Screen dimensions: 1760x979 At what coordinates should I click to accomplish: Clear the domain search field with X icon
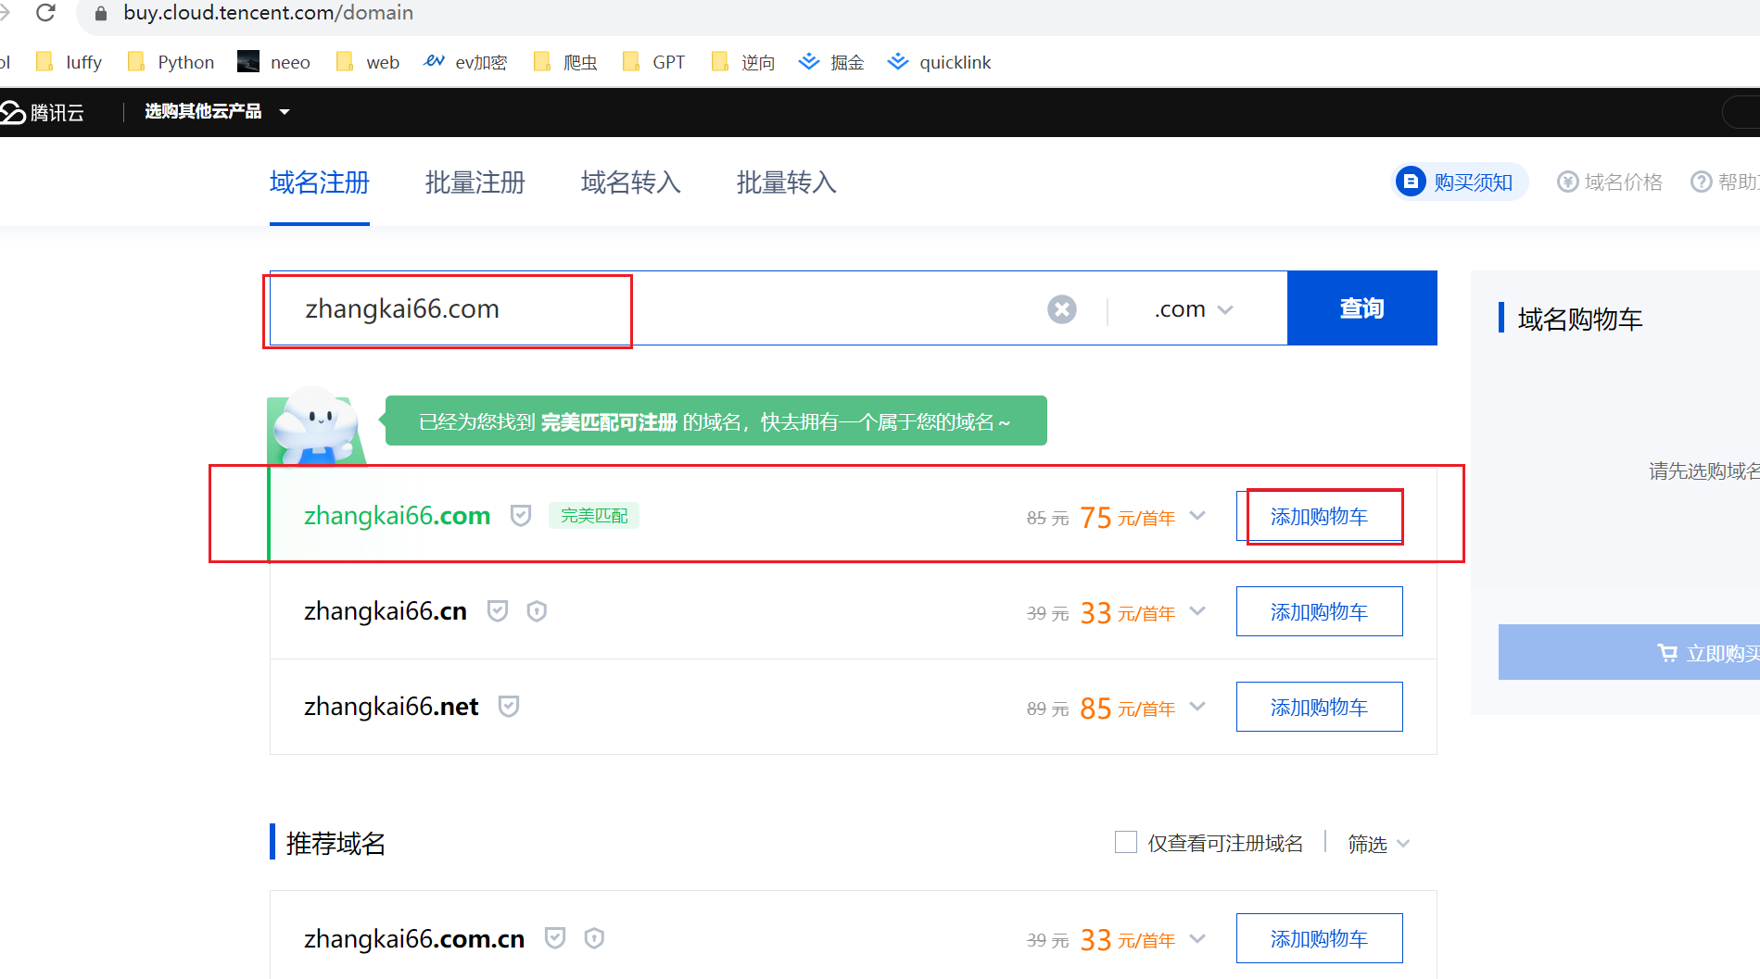click(x=1061, y=309)
